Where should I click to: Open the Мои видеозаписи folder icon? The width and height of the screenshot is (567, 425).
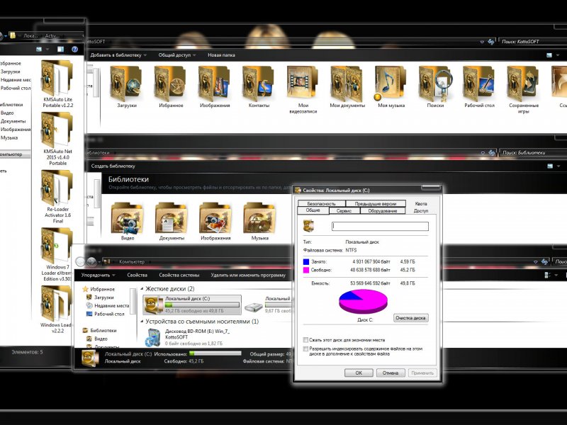(303, 84)
